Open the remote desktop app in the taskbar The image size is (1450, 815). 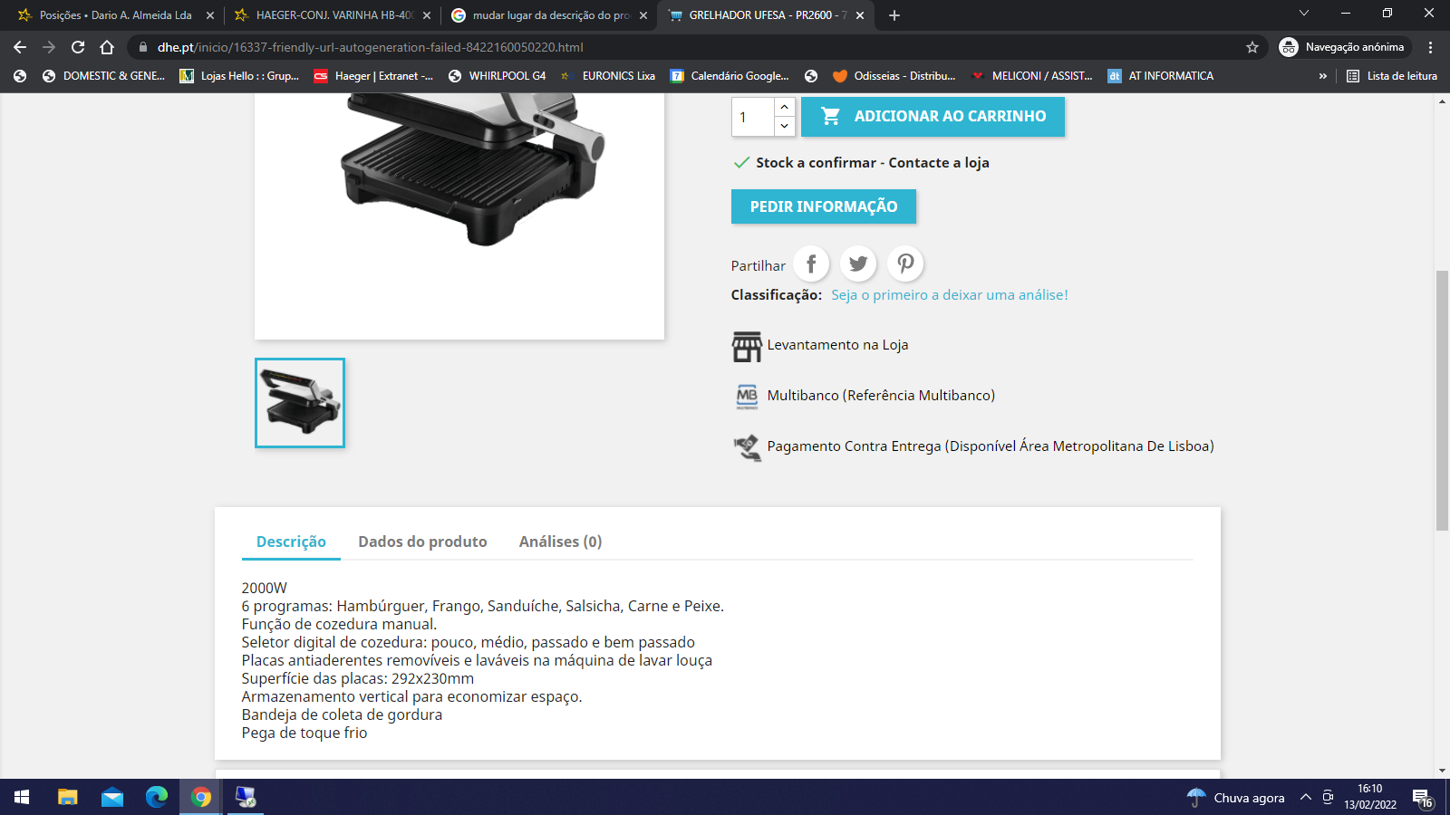point(246,797)
